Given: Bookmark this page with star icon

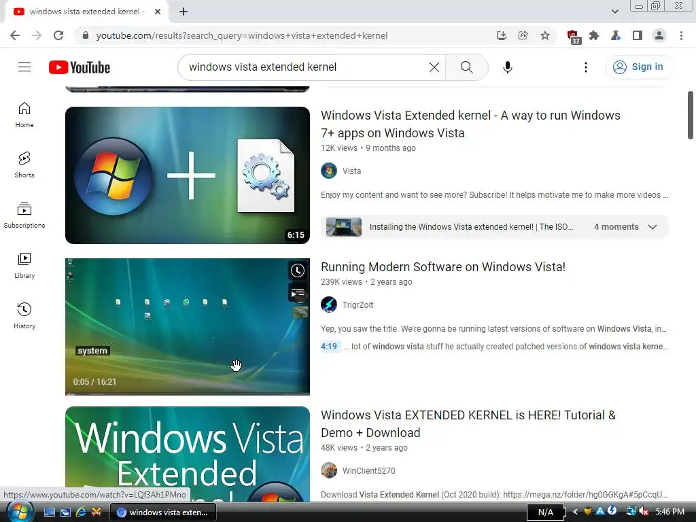Looking at the screenshot, I should point(545,35).
